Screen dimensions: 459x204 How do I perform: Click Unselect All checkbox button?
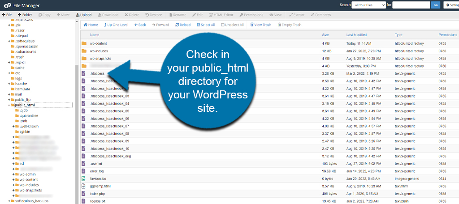click(233, 25)
